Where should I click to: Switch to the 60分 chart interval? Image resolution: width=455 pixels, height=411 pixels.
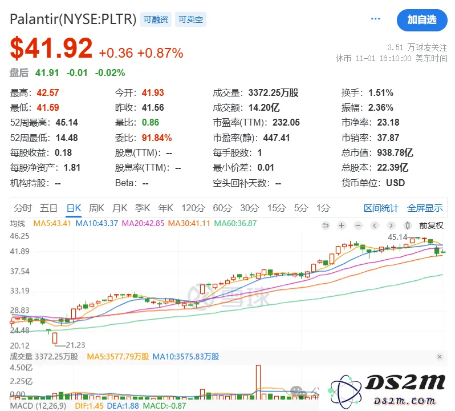click(222, 208)
